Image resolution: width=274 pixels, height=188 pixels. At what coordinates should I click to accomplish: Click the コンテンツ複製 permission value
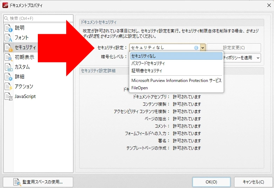(187, 104)
